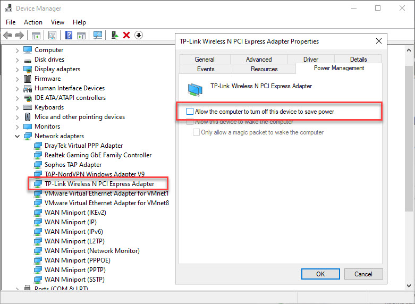Click the Monitors category icon
Screen dimensions: 415x304
(28, 126)
